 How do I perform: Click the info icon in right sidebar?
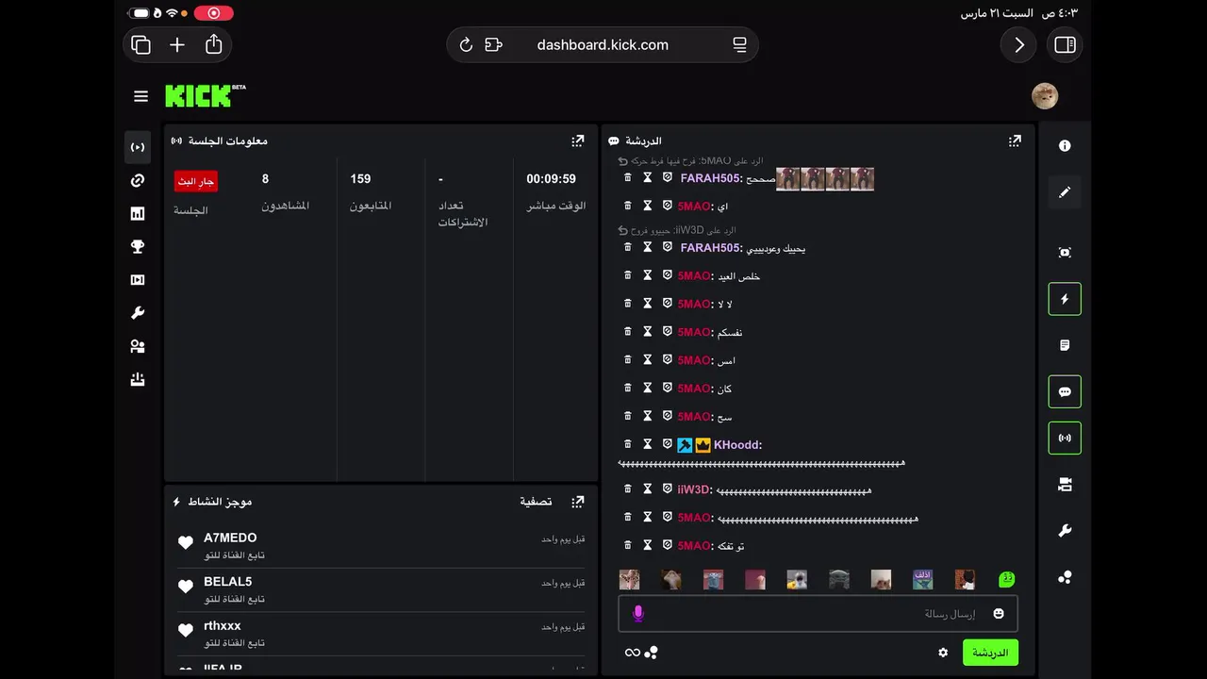(x=1065, y=146)
